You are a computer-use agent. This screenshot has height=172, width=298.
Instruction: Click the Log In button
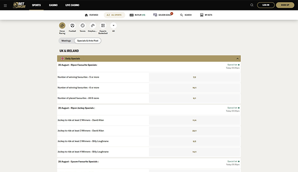coord(266,5)
